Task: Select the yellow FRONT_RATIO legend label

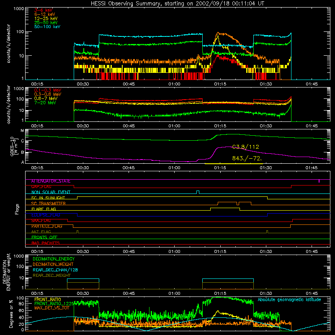Action: click(48, 299)
